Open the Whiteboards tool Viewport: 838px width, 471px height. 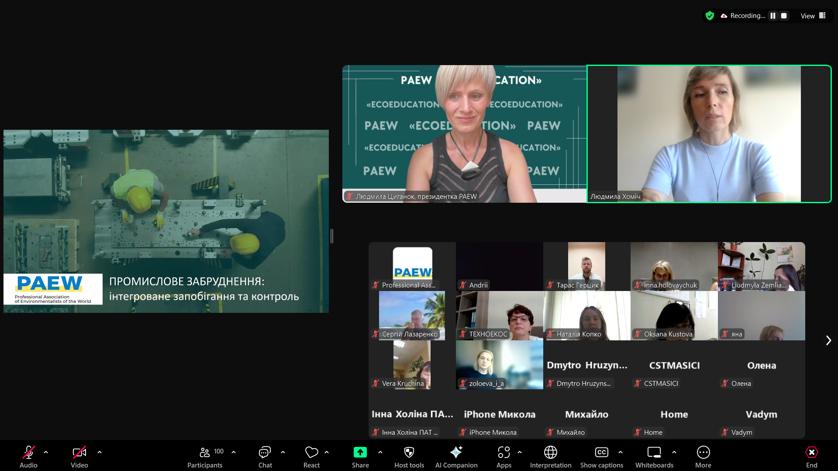click(x=654, y=457)
